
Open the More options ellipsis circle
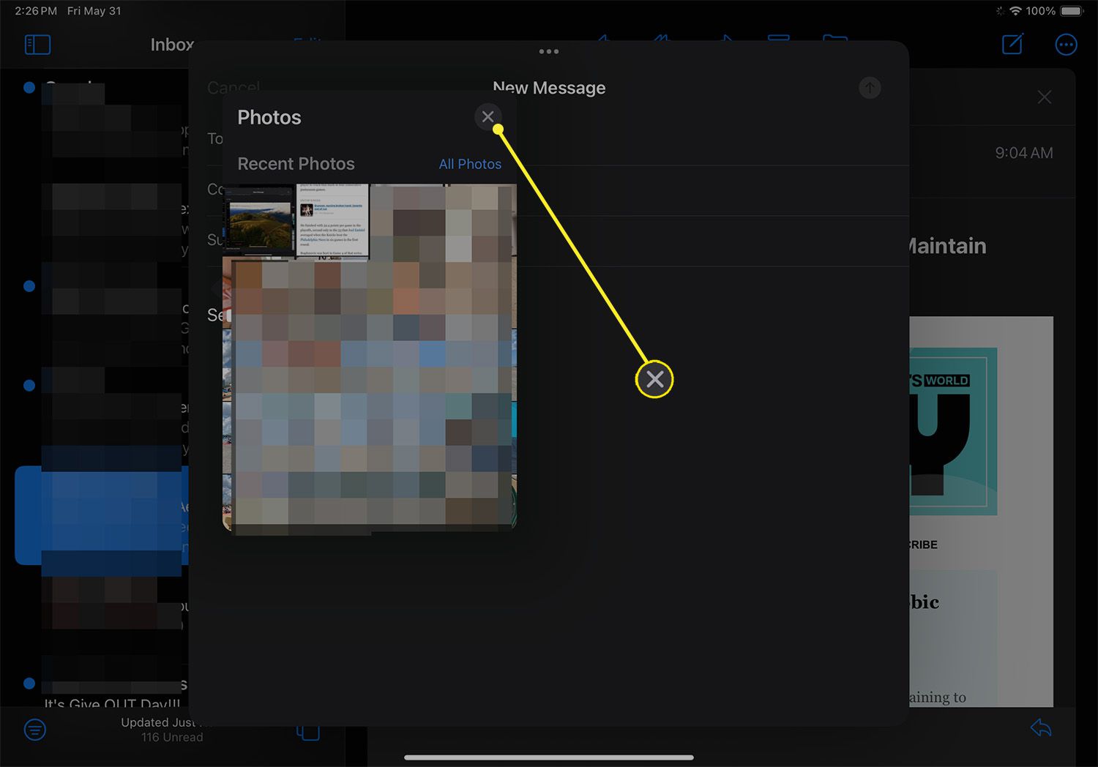1066,45
